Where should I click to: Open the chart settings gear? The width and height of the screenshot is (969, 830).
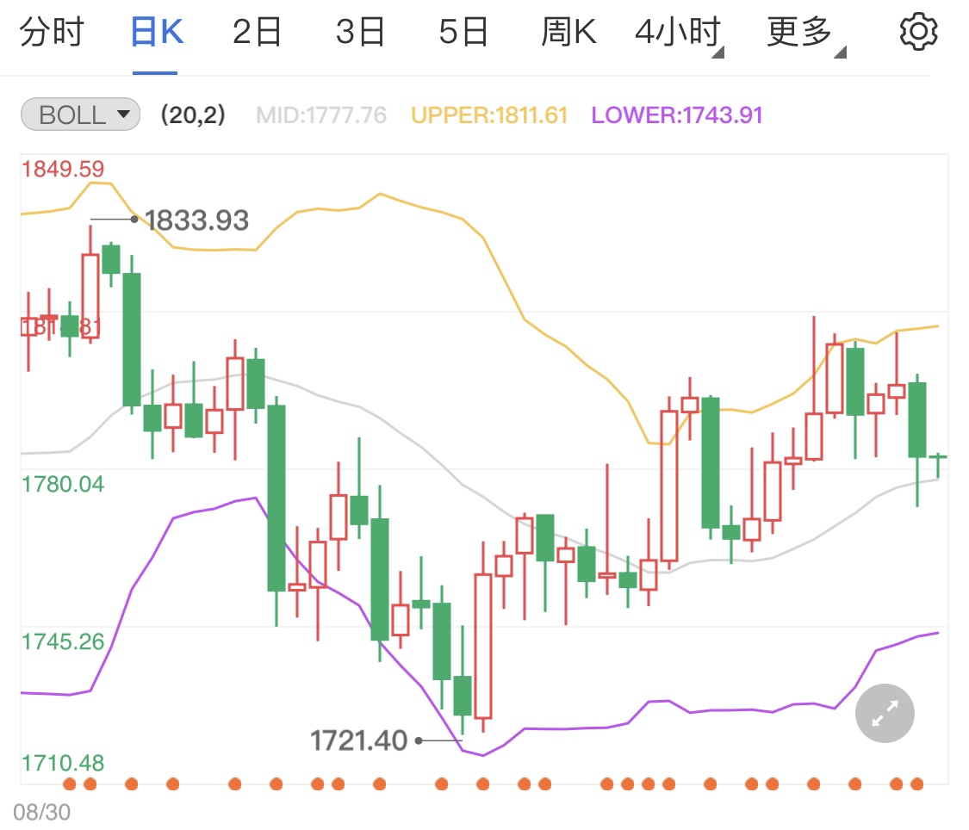pos(917,33)
